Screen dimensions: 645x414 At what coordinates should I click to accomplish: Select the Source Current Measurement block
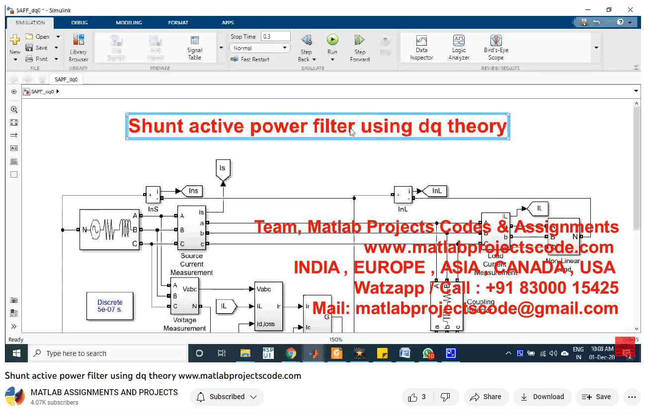tap(191, 229)
